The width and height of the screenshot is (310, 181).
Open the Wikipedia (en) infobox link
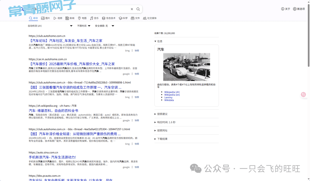click(172, 95)
